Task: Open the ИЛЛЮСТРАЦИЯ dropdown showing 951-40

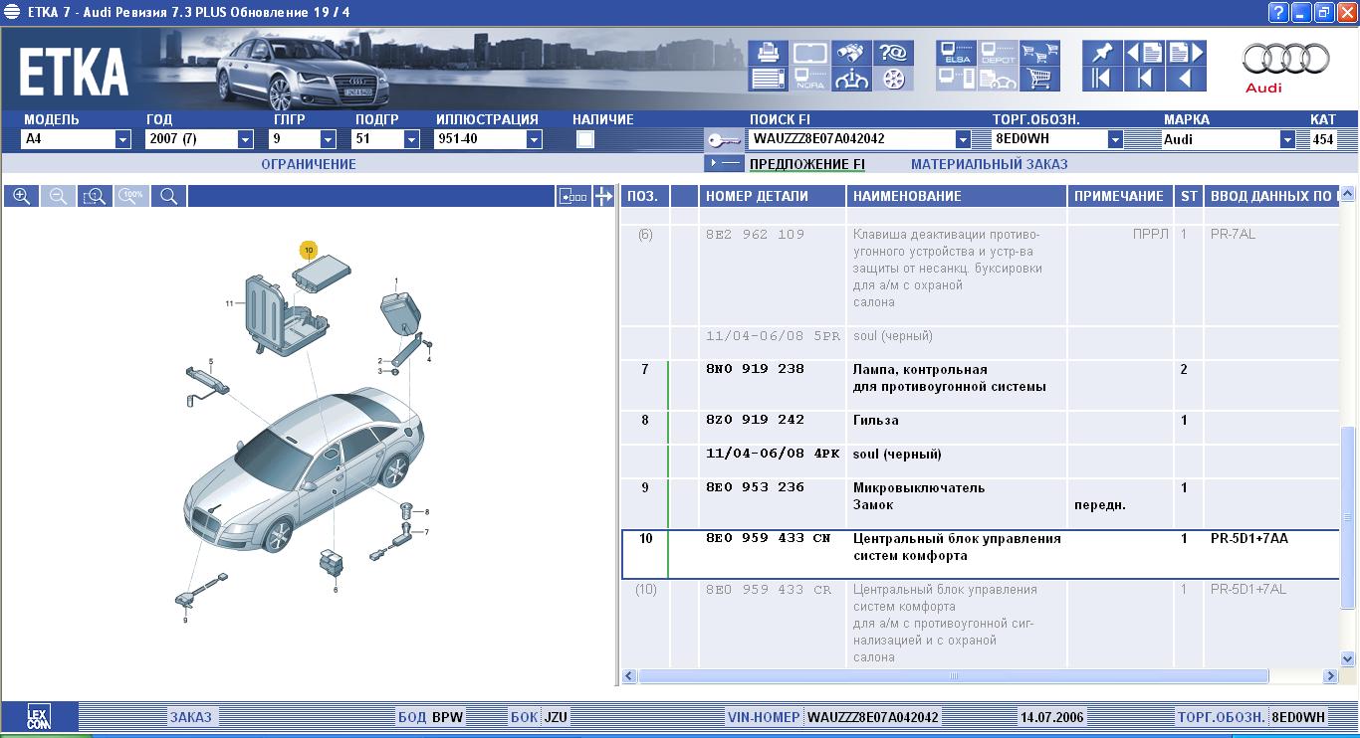Action: click(x=534, y=140)
